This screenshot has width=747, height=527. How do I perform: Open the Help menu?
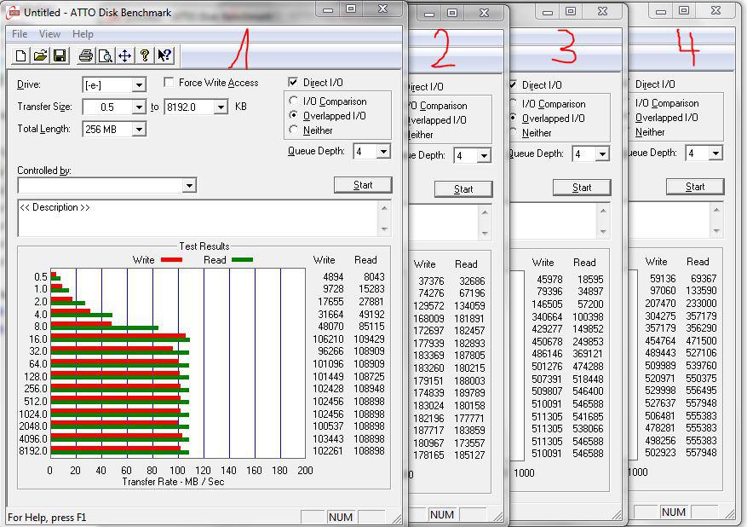point(83,34)
